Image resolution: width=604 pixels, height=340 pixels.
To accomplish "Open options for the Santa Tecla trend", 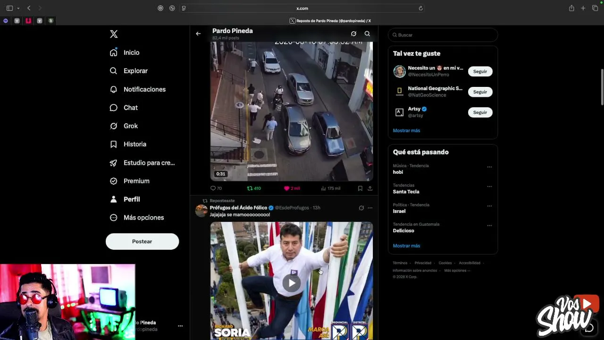I will 489,187.
